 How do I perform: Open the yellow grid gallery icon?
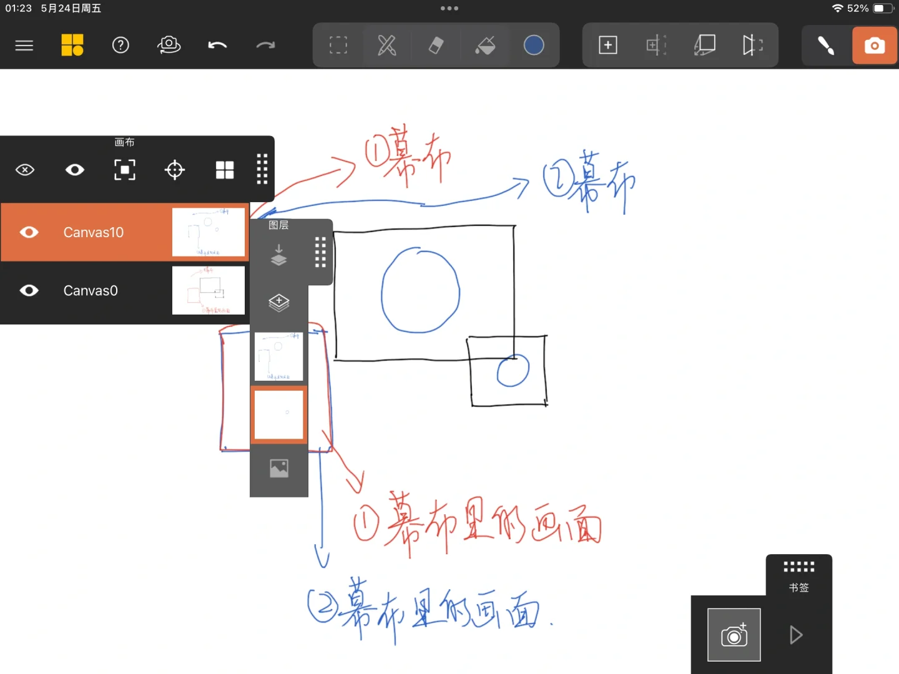tap(72, 45)
